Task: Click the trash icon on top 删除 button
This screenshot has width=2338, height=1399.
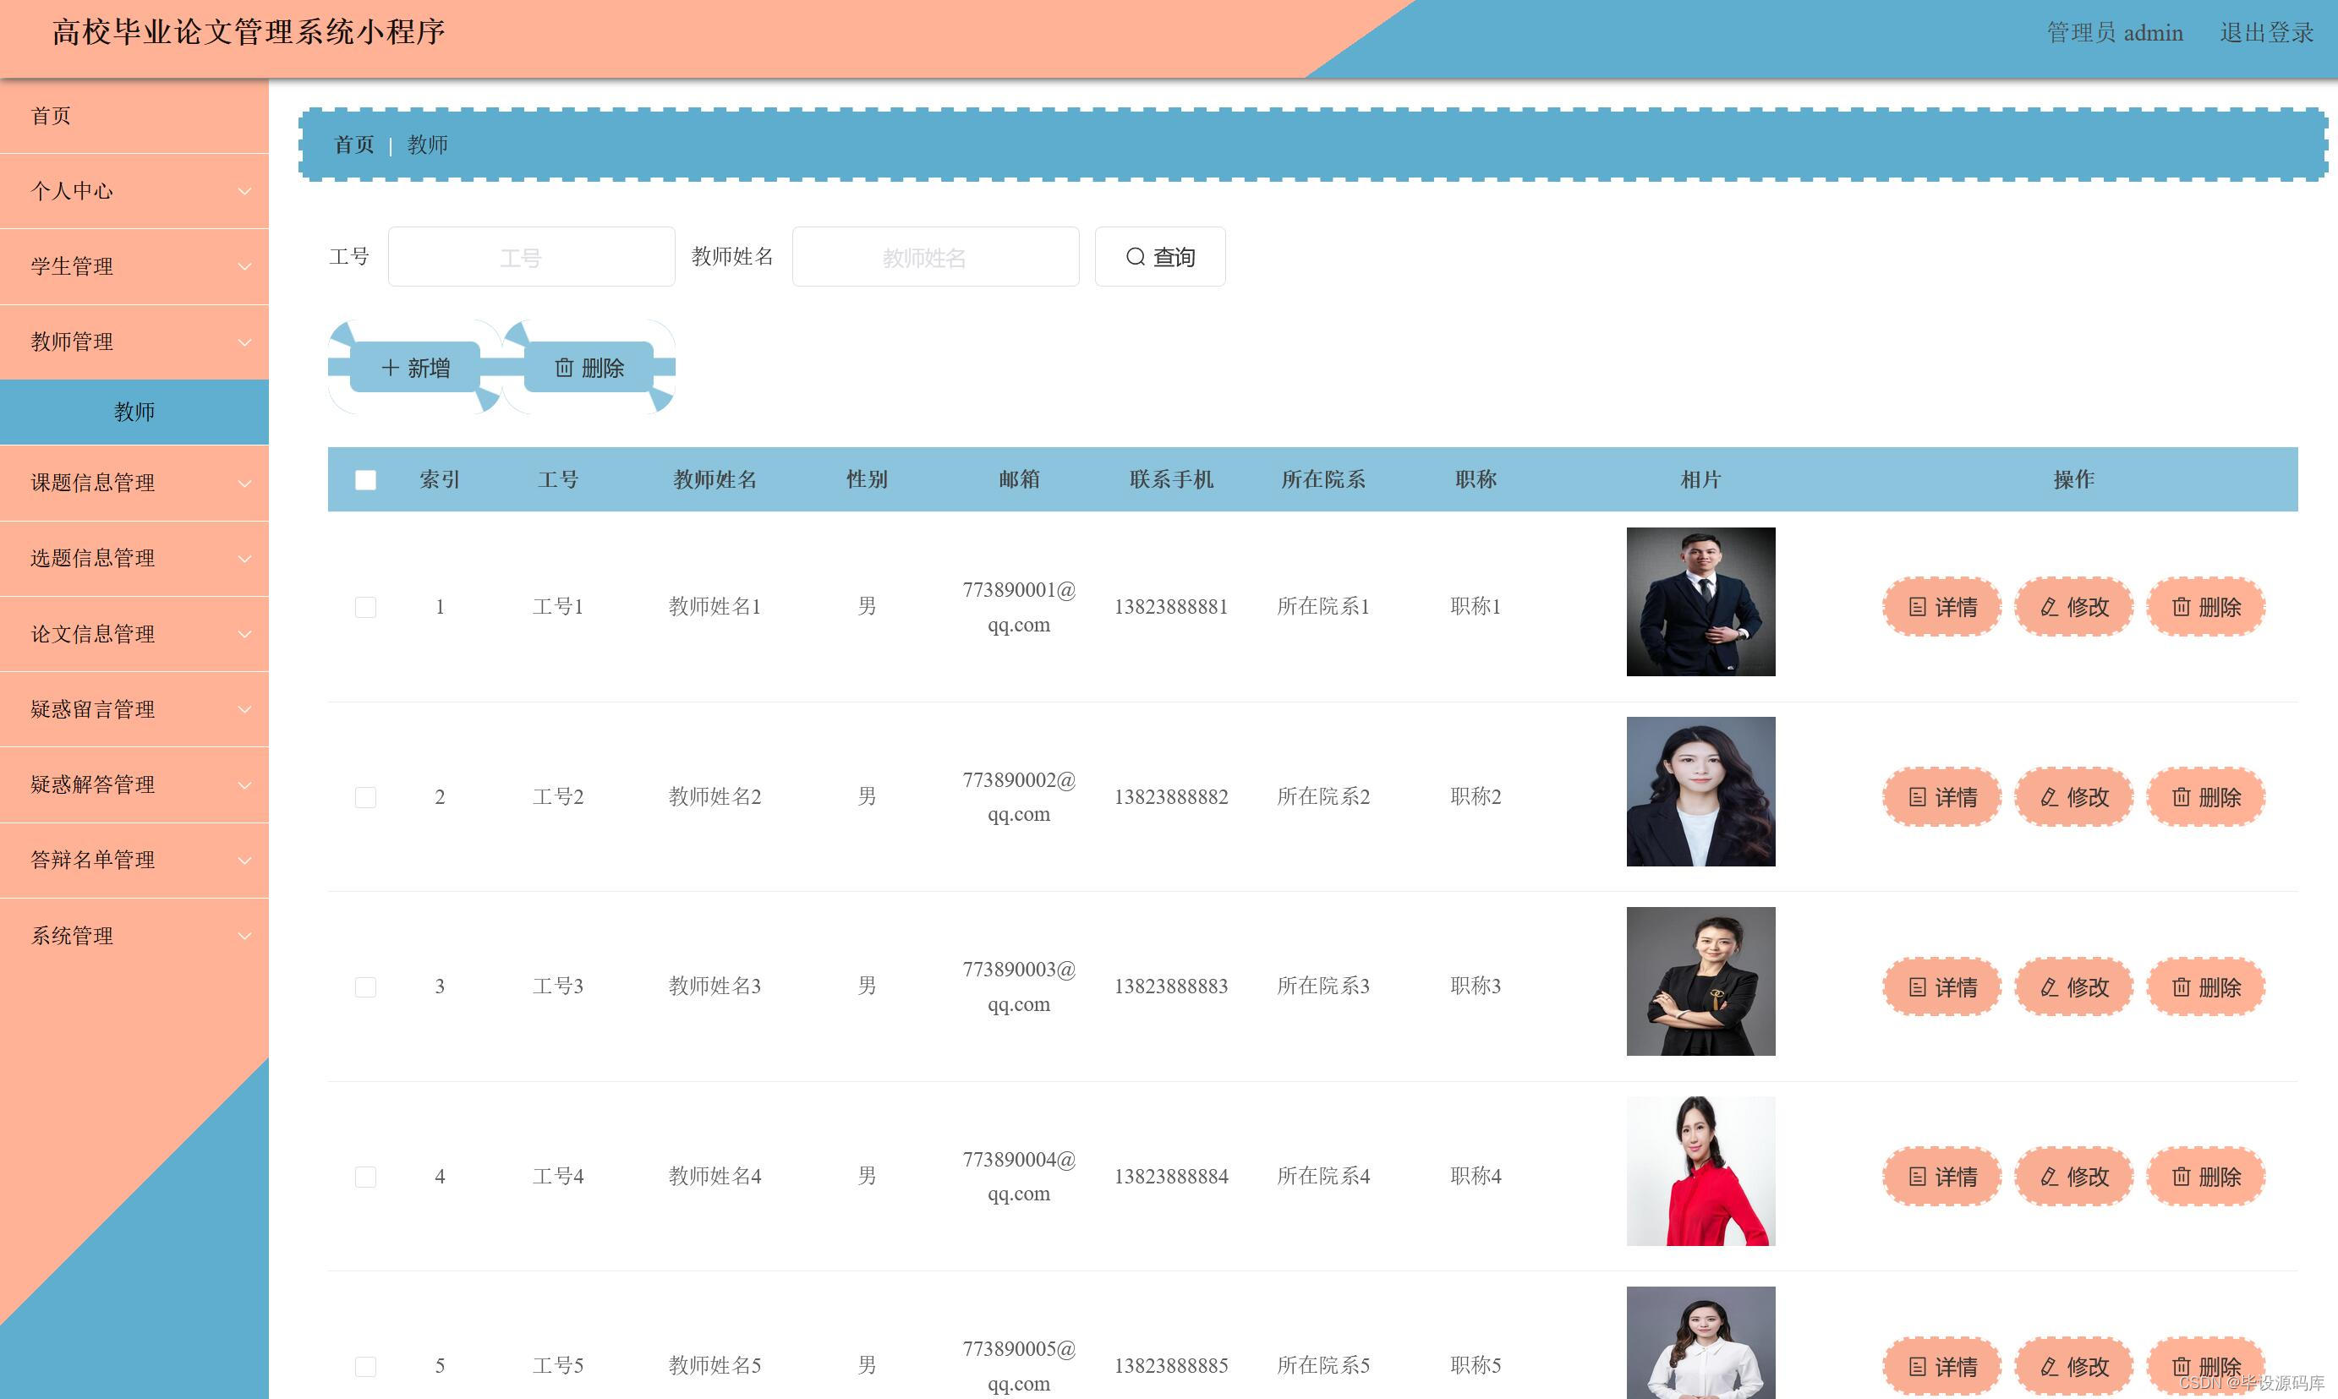Action: (x=564, y=368)
